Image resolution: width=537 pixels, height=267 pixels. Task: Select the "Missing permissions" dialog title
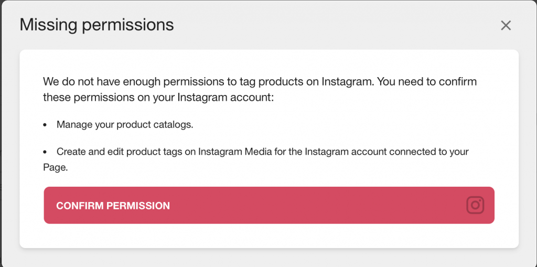pyautogui.click(x=96, y=25)
